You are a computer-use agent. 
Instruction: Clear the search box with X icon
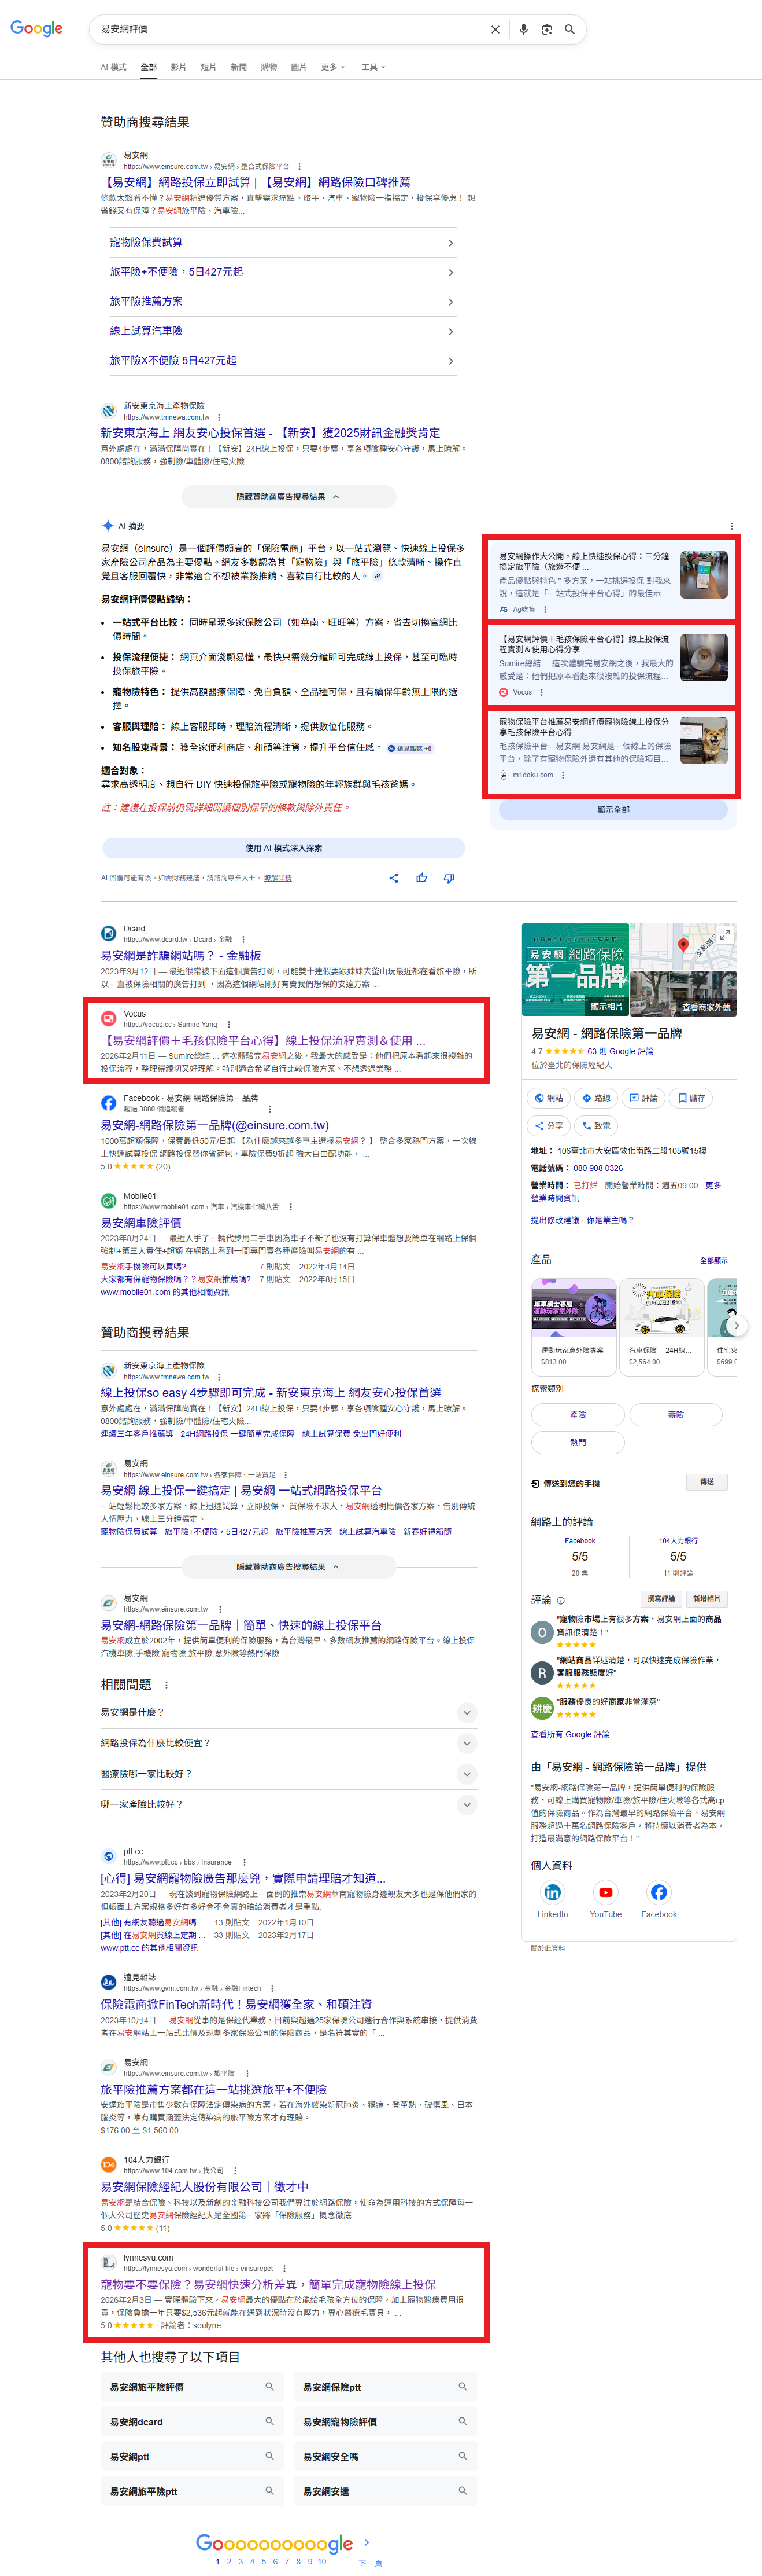click(x=495, y=30)
